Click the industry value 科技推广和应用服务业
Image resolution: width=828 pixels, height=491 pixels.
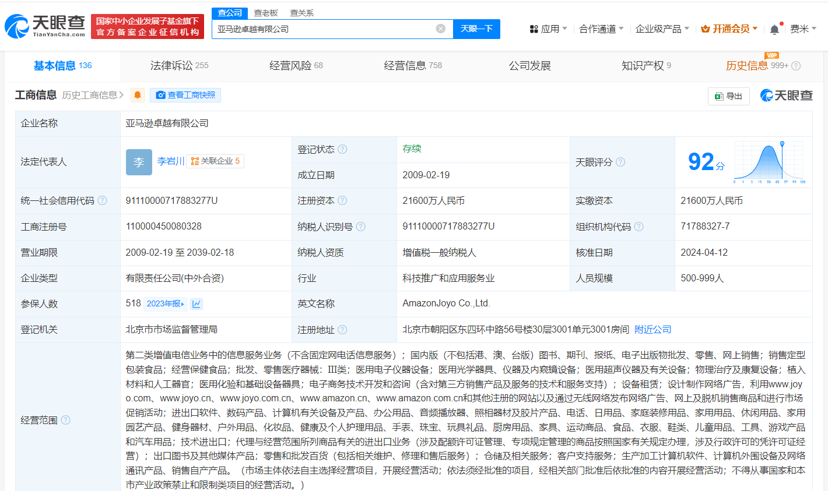pyautogui.click(x=448, y=278)
